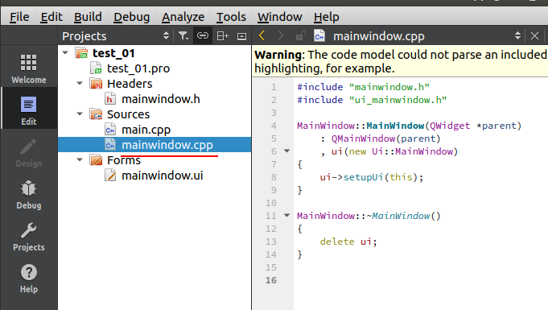Select the Sources folder label
The width and height of the screenshot is (548, 310).
128,114
